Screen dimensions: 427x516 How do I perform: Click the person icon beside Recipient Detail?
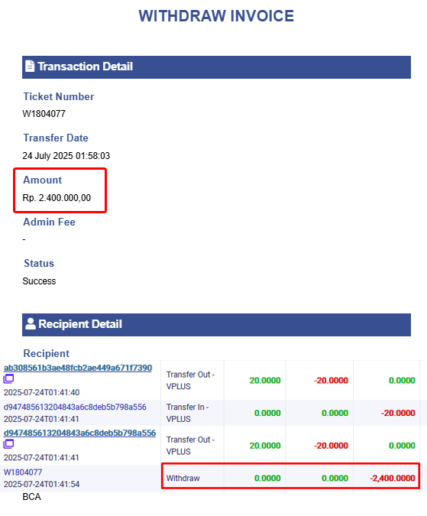point(31,324)
